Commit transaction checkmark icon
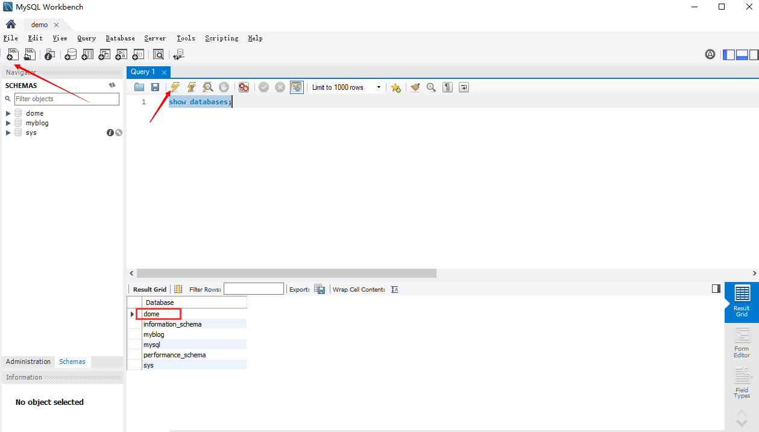The height and width of the screenshot is (432, 759). point(263,87)
